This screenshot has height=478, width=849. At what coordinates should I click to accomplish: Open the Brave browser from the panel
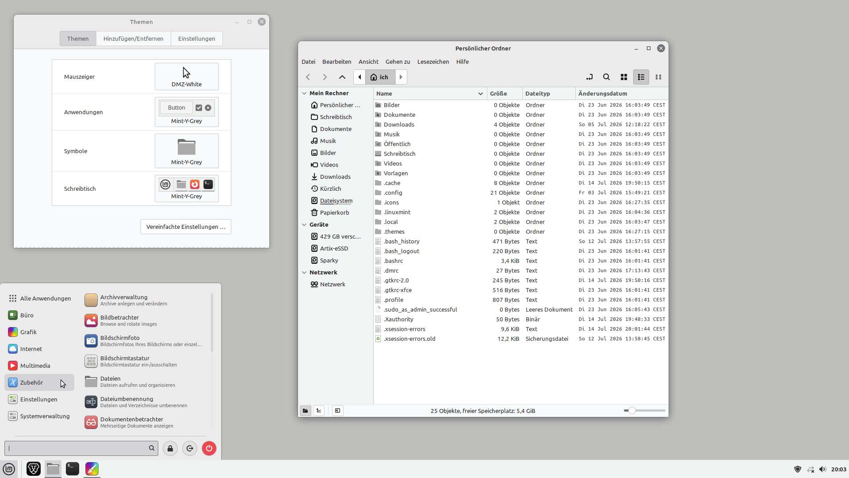tap(34, 469)
